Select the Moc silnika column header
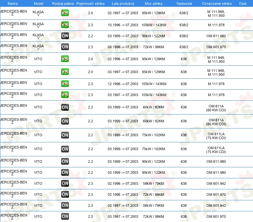Image resolution: width=253 pixels, height=222 pixels. coord(154,4)
